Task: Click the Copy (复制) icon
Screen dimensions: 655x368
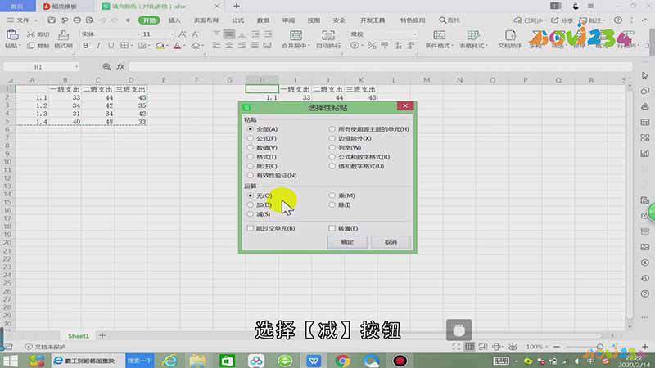Action: point(31,46)
